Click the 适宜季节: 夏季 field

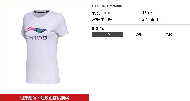click(103, 19)
